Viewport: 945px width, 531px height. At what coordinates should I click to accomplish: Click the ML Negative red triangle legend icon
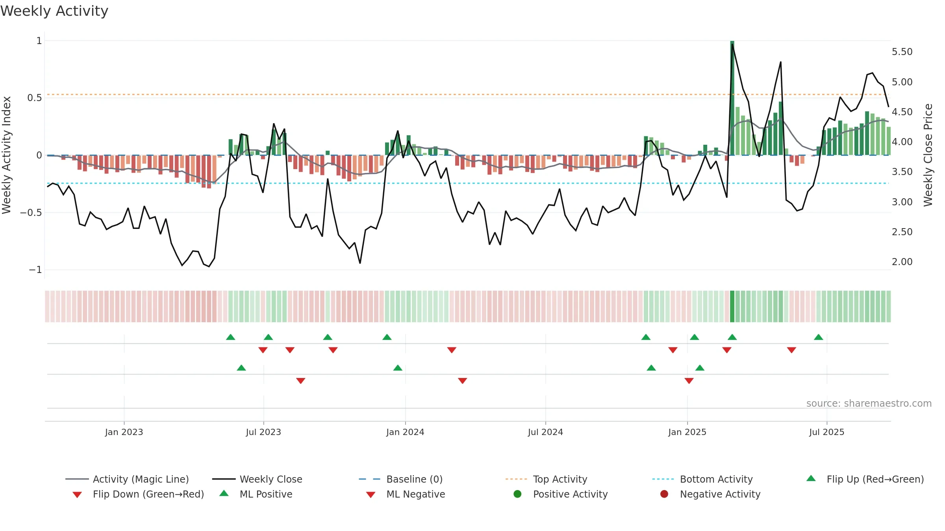pyautogui.click(x=371, y=495)
